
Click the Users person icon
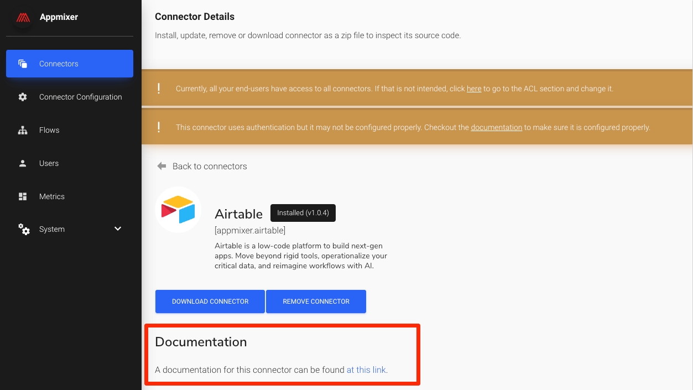coord(23,163)
